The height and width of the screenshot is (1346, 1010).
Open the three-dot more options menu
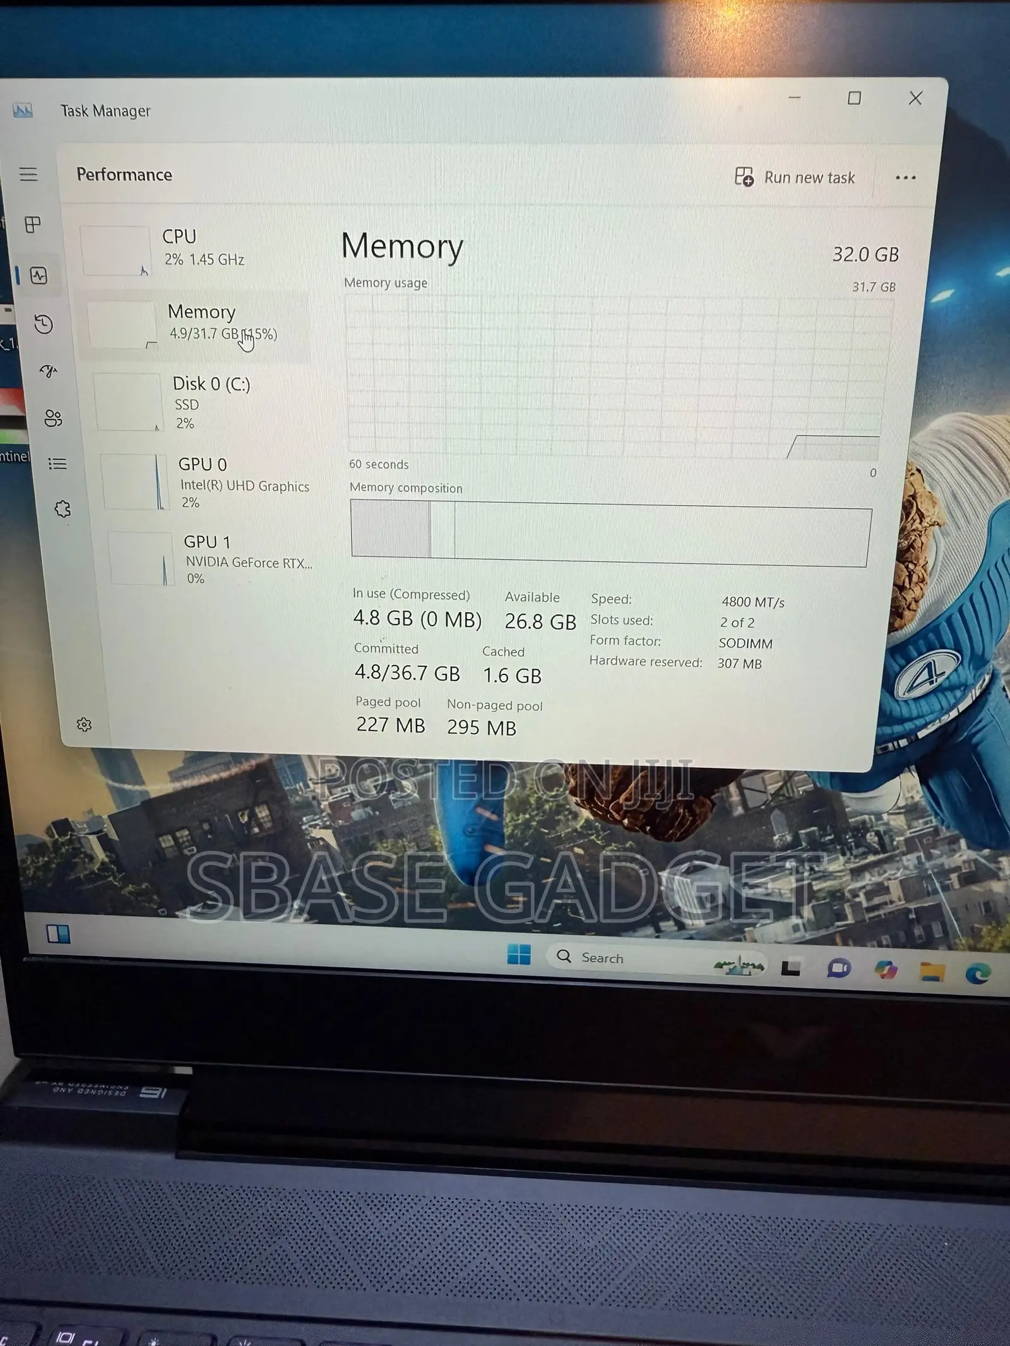pos(905,178)
